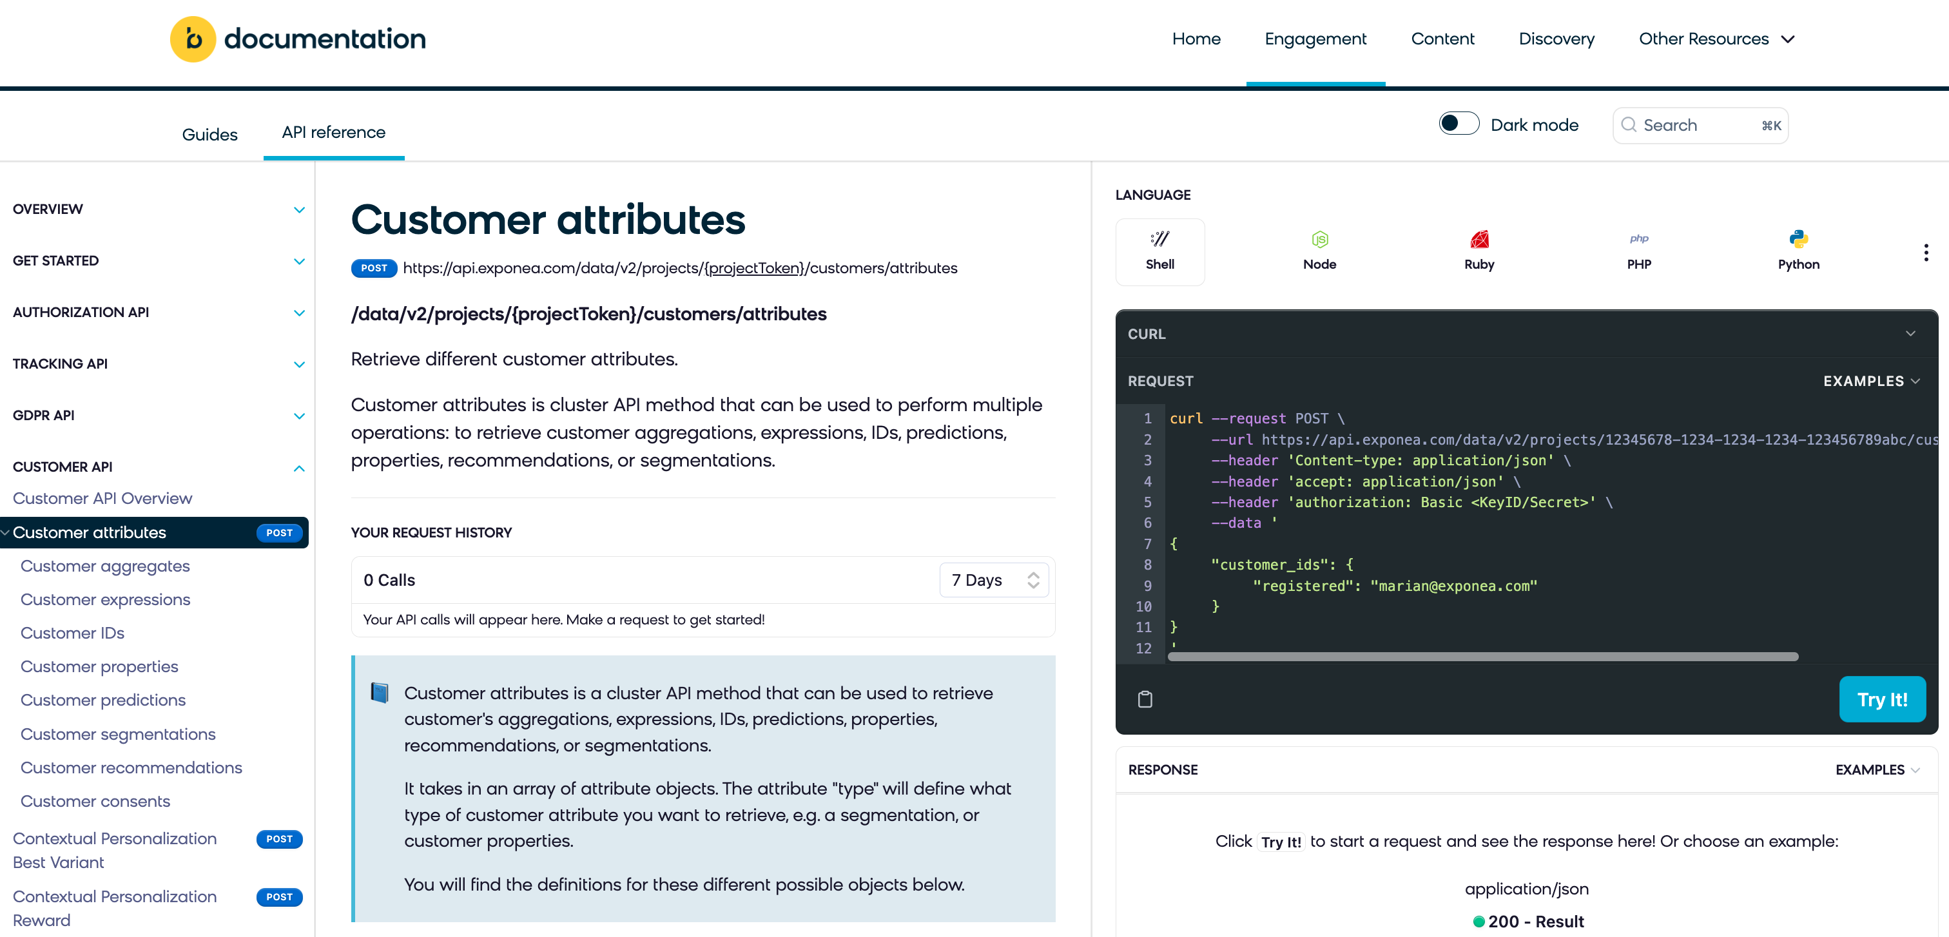
Task: Collapse the CURL code panel
Action: tap(1911, 334)
